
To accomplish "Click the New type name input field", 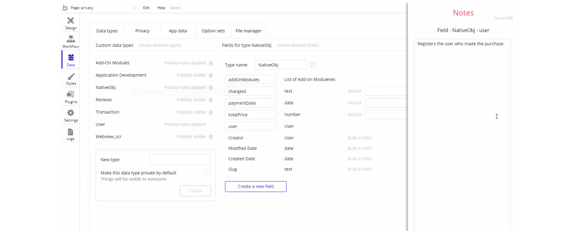I will point(180,159).
